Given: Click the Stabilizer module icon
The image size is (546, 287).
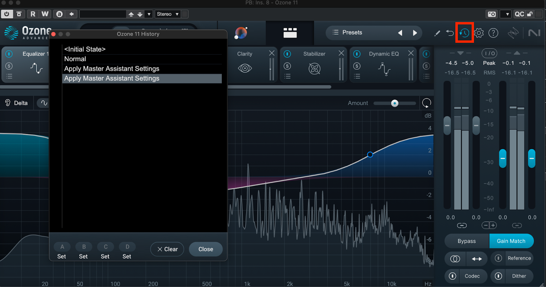Looking at the screenshot, I should click(314, 69).
